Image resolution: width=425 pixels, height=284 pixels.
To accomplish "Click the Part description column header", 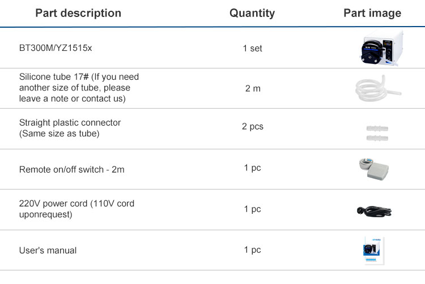I will pyautogui.click(x=78, y=13).
